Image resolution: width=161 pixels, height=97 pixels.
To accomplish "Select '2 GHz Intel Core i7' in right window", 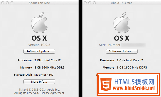I will (x=130, y=60).
